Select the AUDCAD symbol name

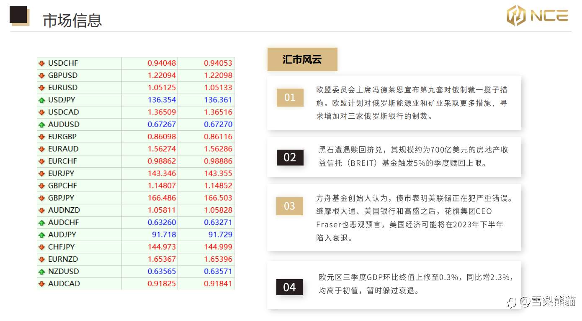[x=64, y=283]
